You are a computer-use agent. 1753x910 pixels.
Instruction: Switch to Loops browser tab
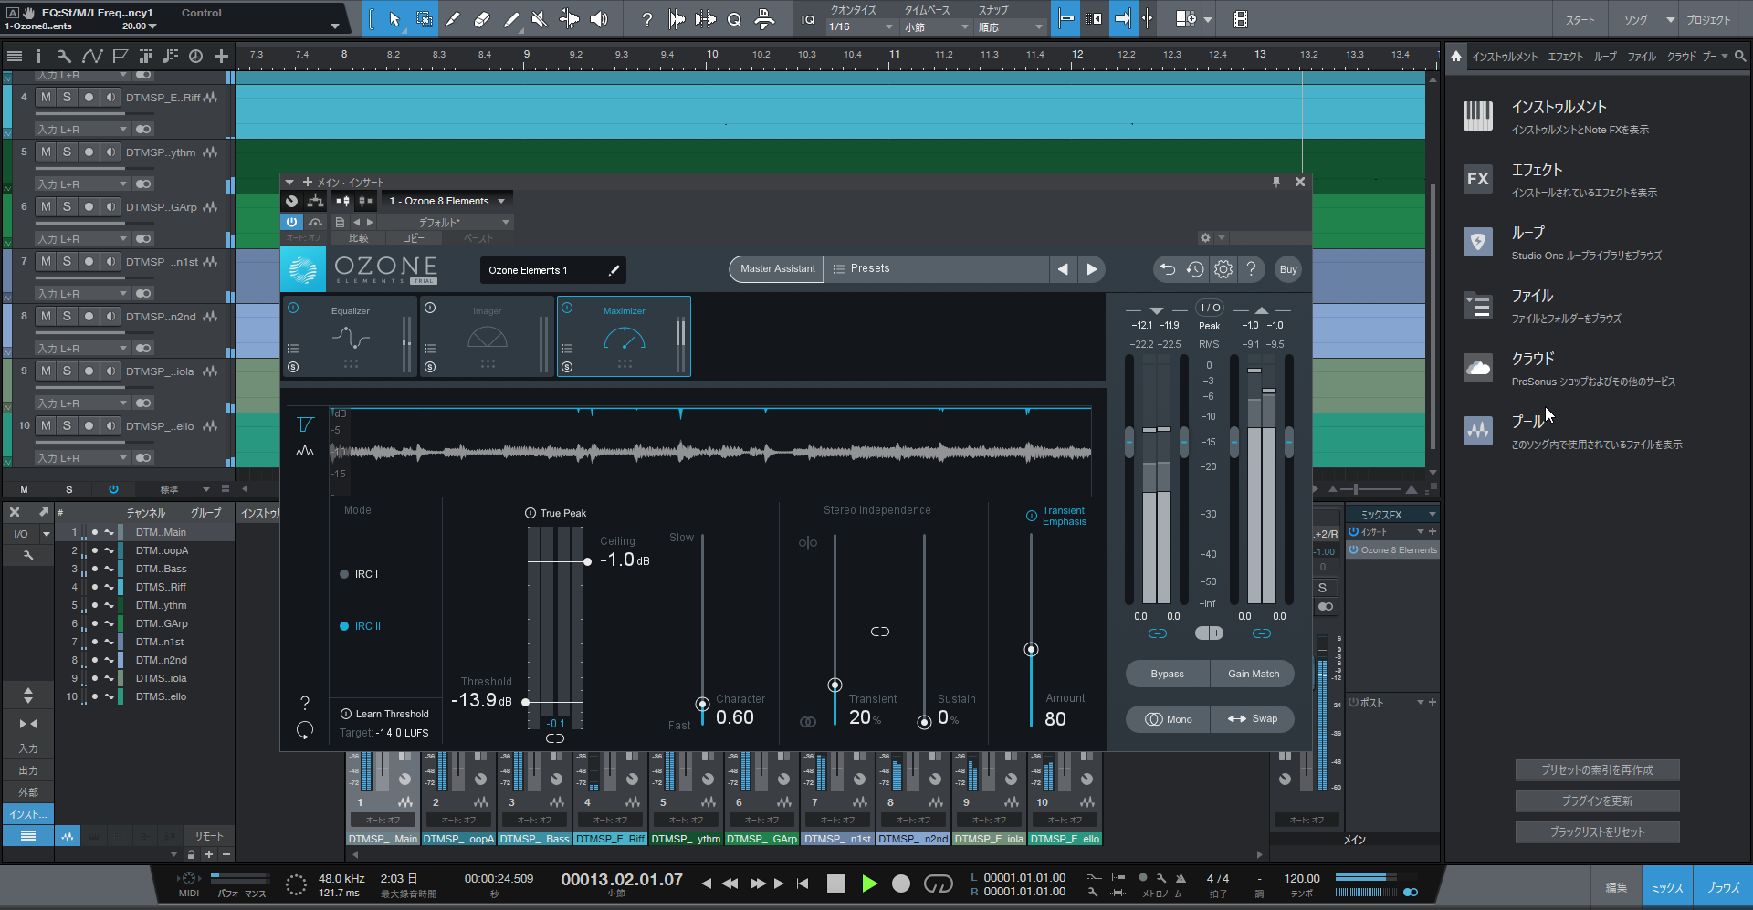(x=1605, y=57)
